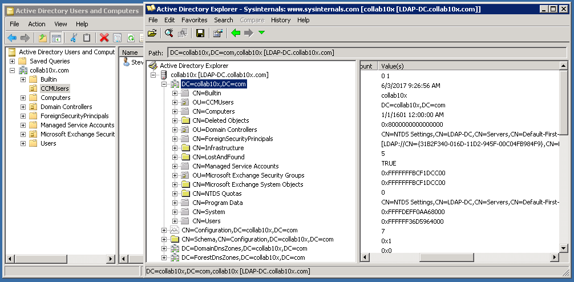This screenshot has height=282, width=574.
Task: Expand Domain Controllers in Users and Computers tree
Action: (x=23, y=107)
